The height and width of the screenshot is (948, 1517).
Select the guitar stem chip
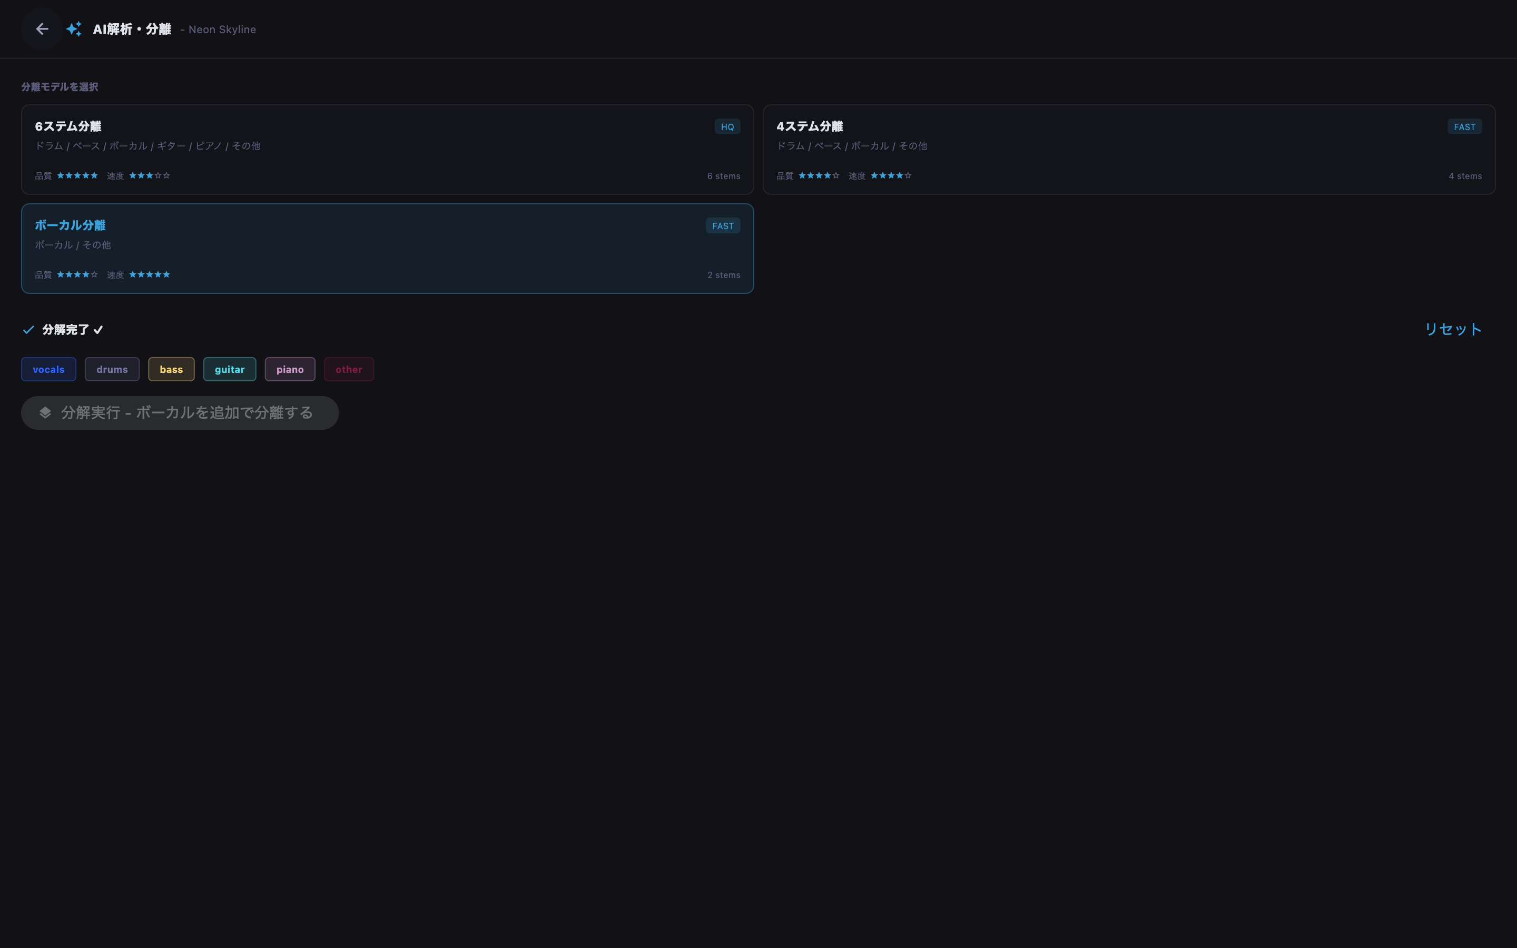(230, 369)
